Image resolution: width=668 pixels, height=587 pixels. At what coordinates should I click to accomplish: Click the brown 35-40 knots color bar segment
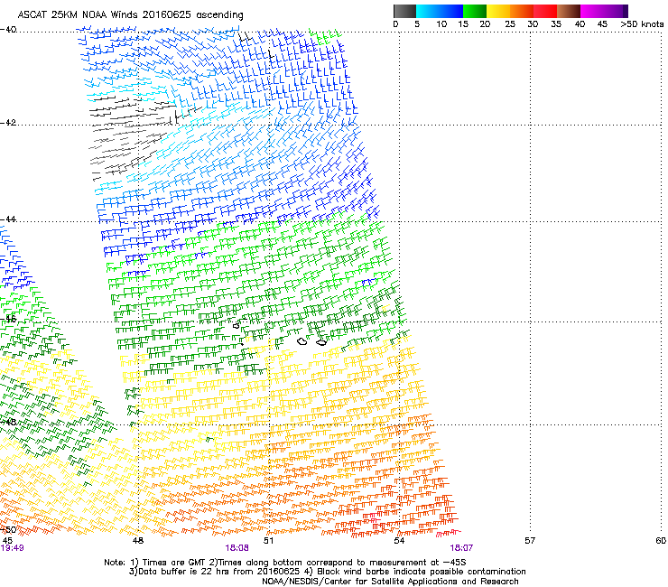point(569,11)
